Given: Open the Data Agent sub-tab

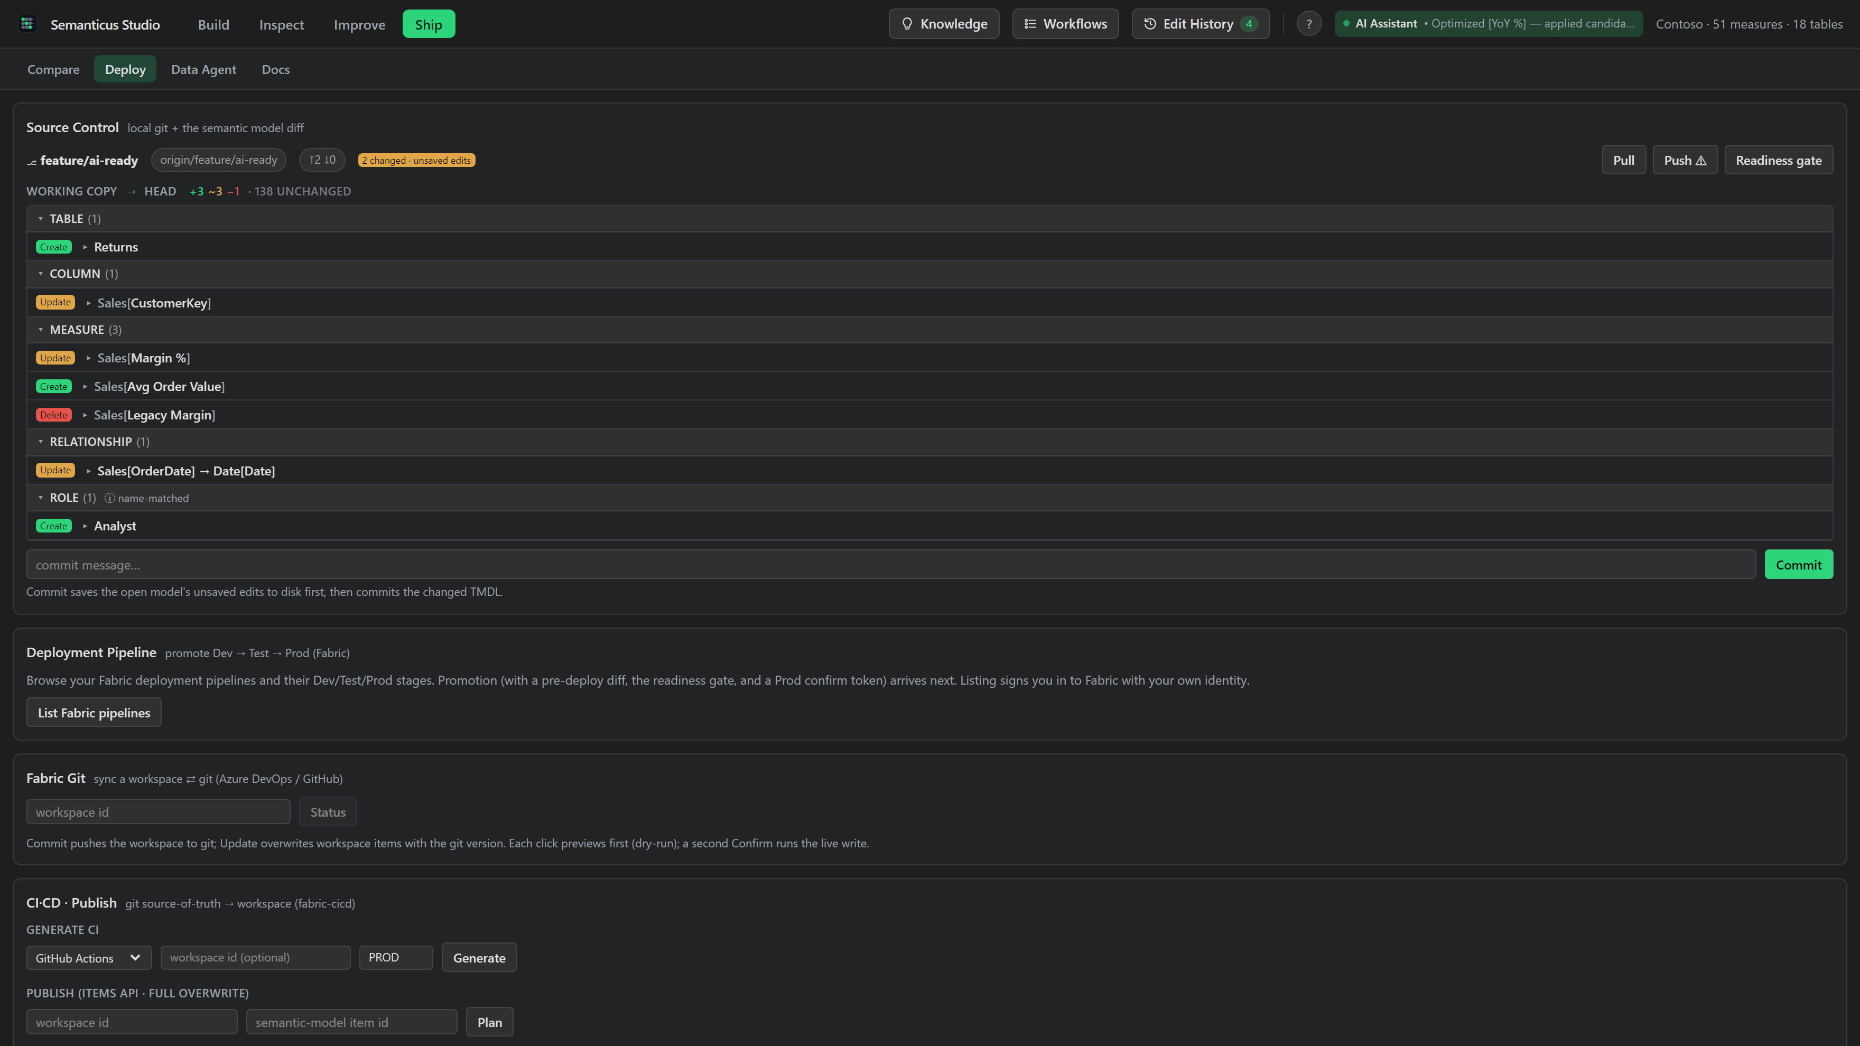Looking at the screenshot, I should point(203,69).
